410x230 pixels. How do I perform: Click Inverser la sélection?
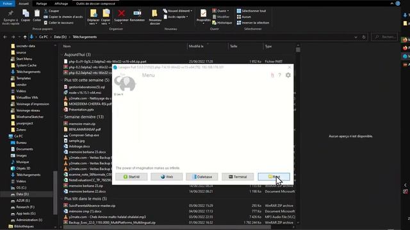point(253,23)
